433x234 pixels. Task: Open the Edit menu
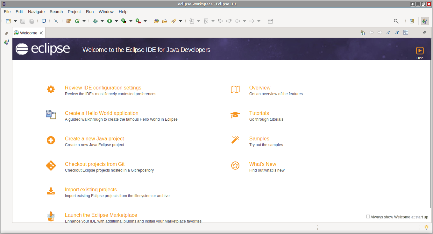pos(19,11)
